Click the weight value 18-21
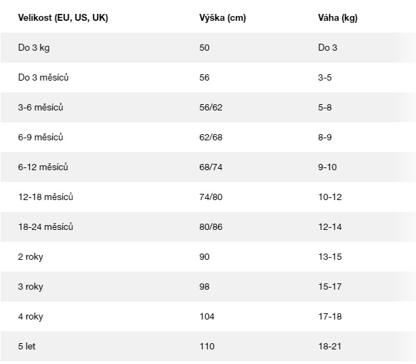 pyautogui.click(x=330, y=346)
